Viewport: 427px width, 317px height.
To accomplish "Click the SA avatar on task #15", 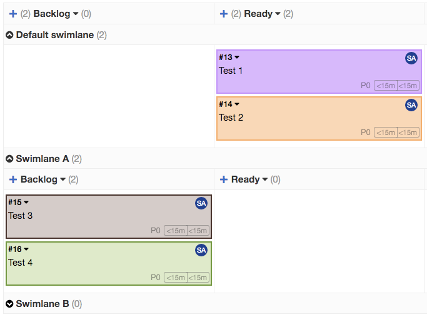I will point(201,203).
